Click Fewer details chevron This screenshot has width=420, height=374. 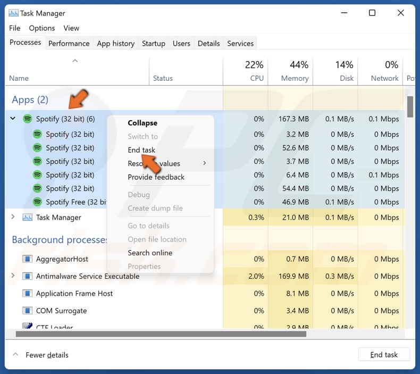[x=15, y=354]
